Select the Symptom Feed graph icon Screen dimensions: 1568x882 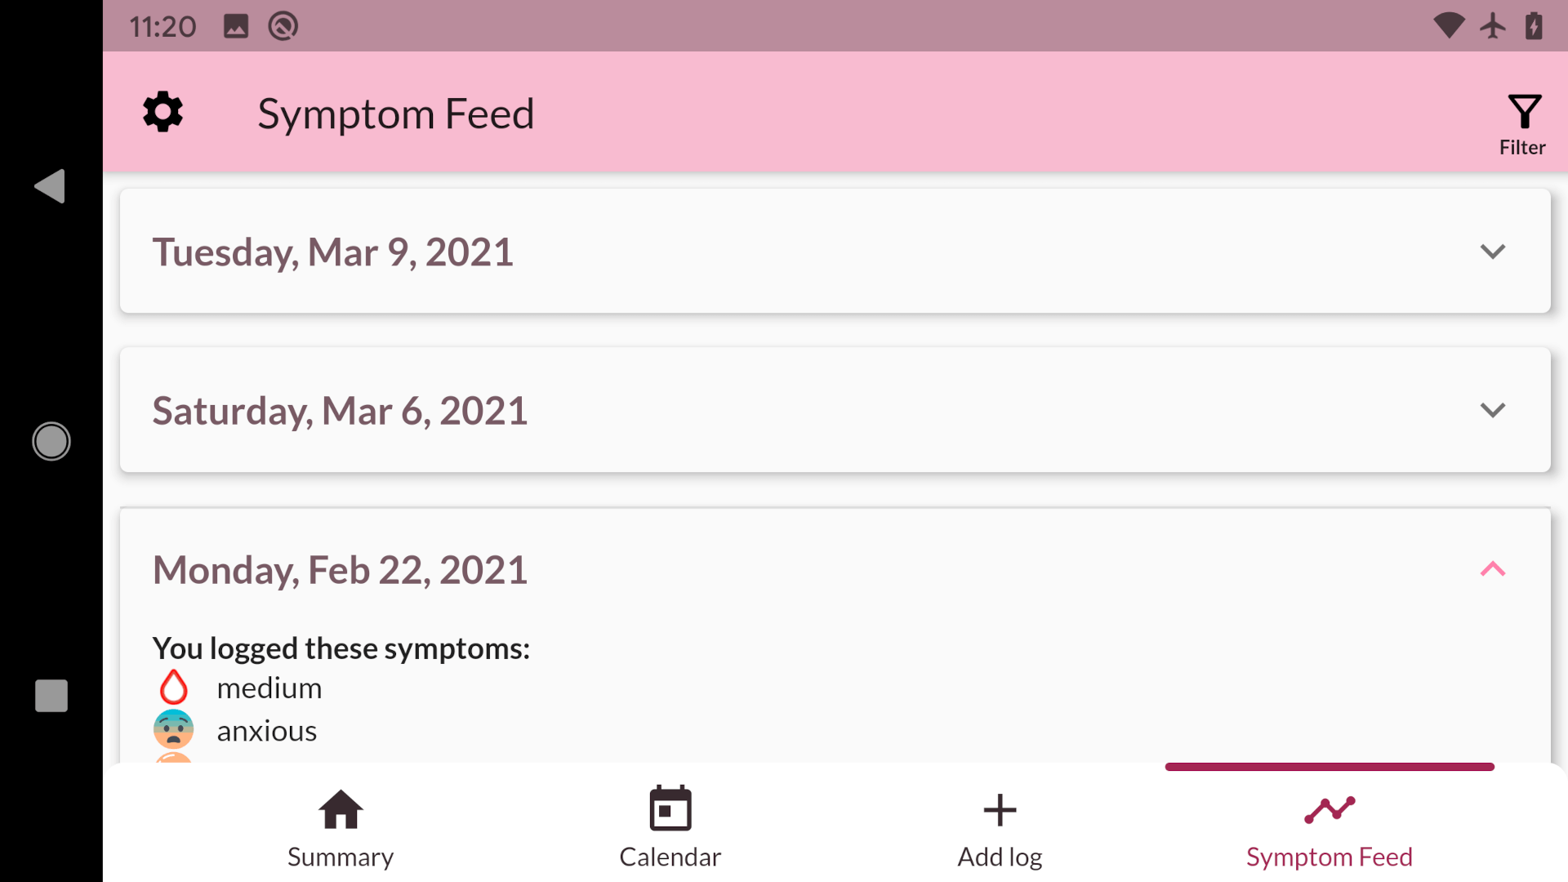tap(1330, 810)
